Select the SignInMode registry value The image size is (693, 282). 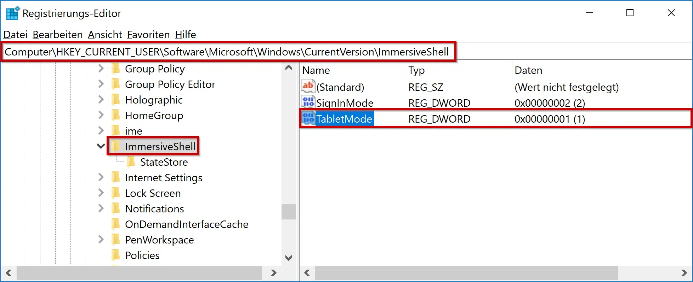[x=345, y=102]
